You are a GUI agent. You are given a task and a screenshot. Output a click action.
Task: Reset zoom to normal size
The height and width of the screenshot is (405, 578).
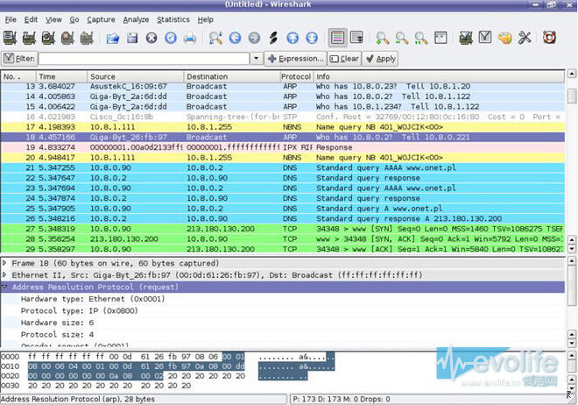(421, 38)
